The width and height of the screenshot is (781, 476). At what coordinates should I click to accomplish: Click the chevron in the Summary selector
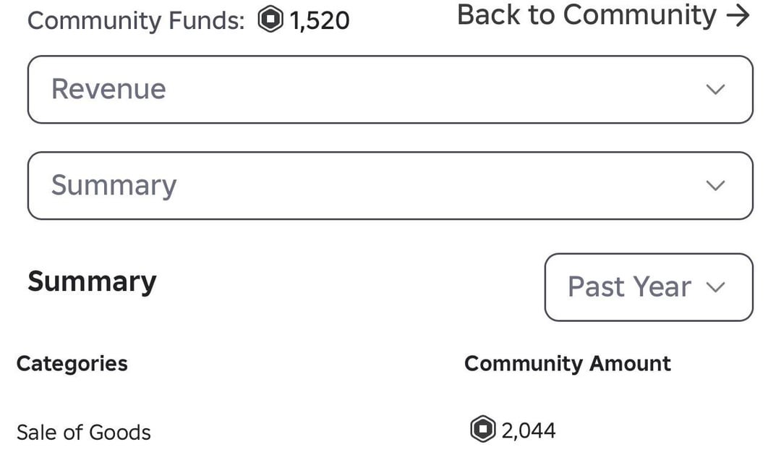click(x=715, y=185)
